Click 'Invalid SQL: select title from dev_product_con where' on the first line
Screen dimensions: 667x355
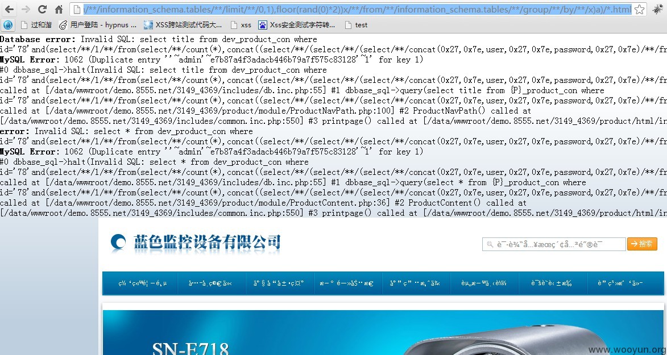(199, 39)
